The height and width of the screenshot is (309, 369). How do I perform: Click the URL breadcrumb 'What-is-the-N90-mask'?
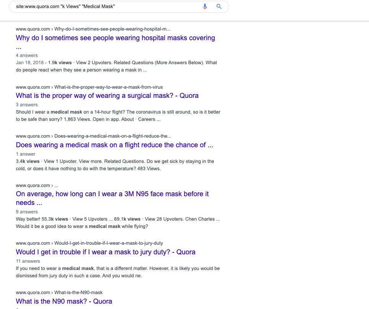[78, 293]
